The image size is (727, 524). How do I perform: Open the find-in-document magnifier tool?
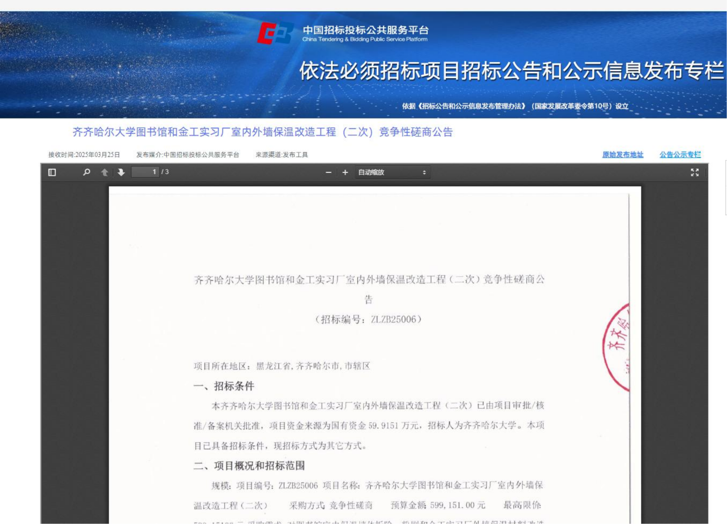pos(86,172)
